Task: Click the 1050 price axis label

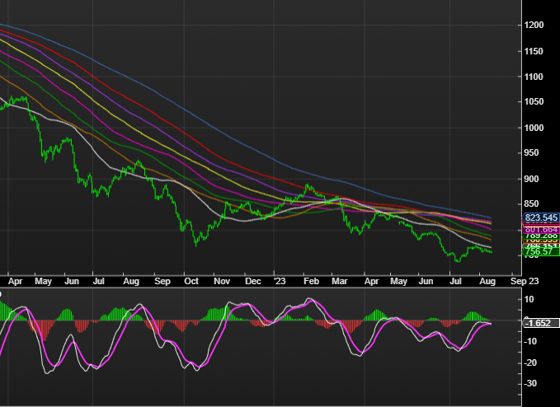Action: (x=534, y=102)
